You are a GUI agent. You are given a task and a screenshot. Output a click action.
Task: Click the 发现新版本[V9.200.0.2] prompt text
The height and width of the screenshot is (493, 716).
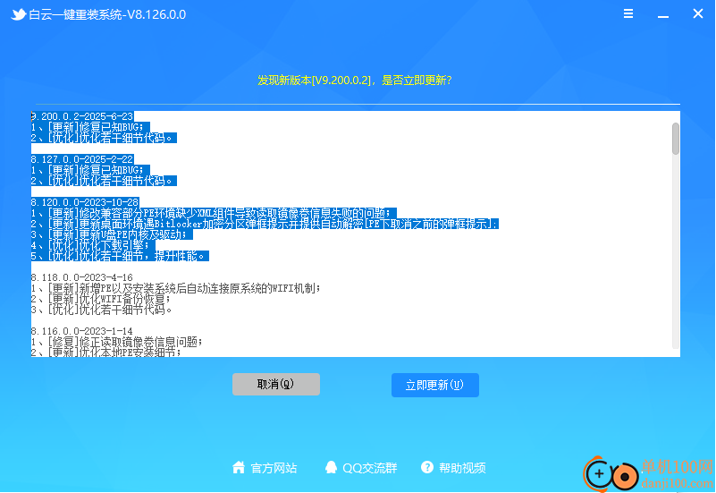click(x=354, y=81)
